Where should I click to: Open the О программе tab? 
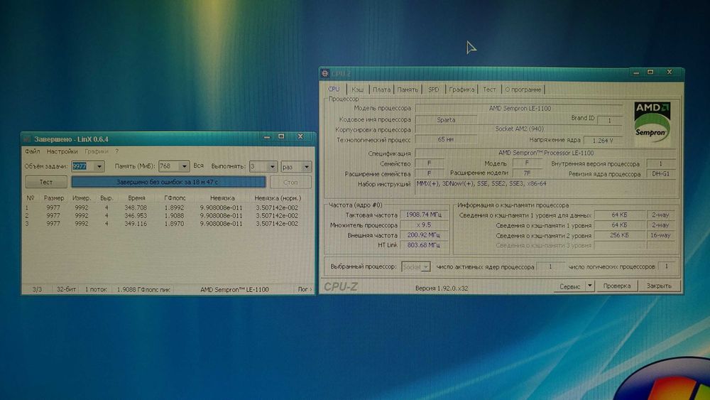(523, 90)
